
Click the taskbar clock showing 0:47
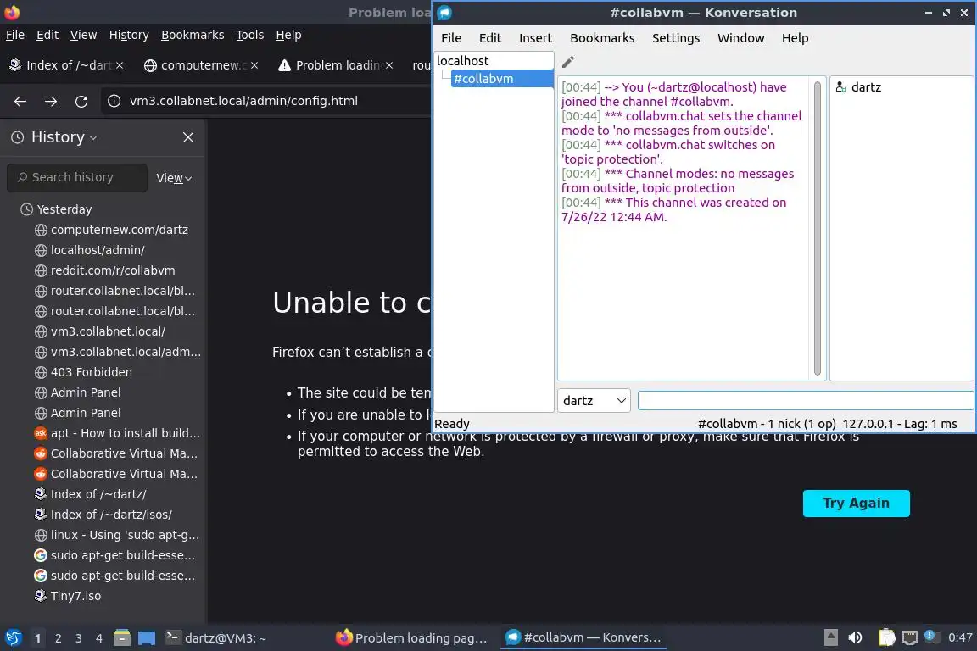(x=959, y=638)
